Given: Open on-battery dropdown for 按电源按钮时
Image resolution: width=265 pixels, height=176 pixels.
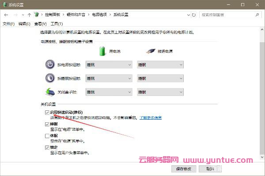Looking at the screenshot, I should (x=109, y=65).
